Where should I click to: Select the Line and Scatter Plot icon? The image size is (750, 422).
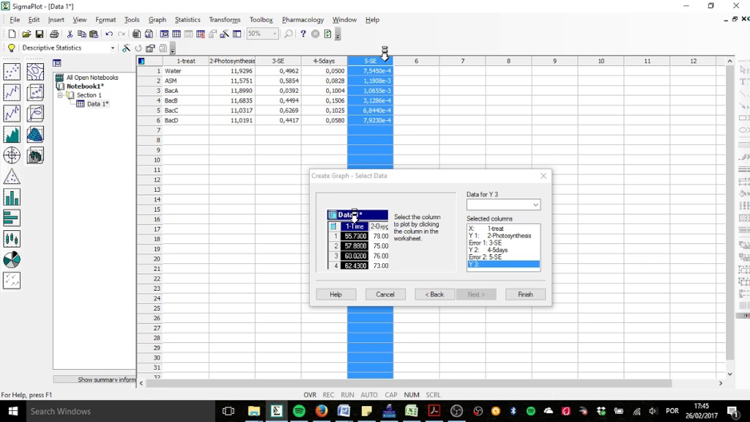12,114
